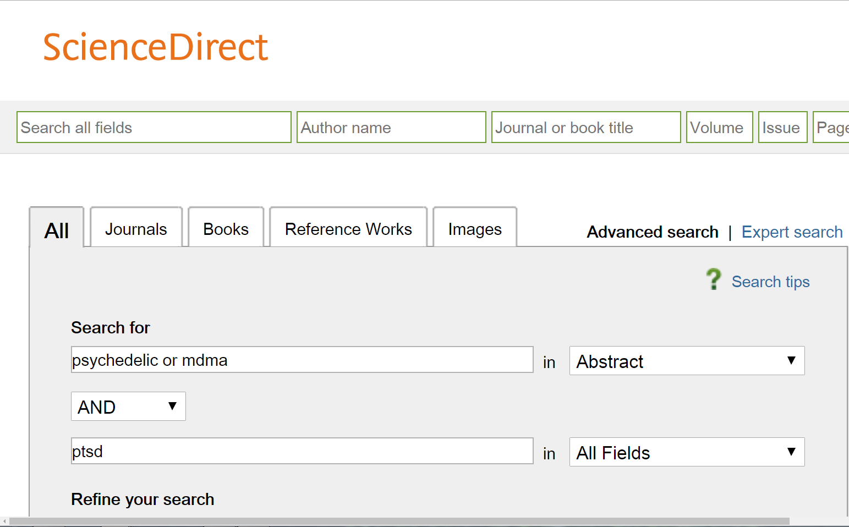The image size is (849, 527).
Task: Click the Search all fields box
Action: pos(154,127)
